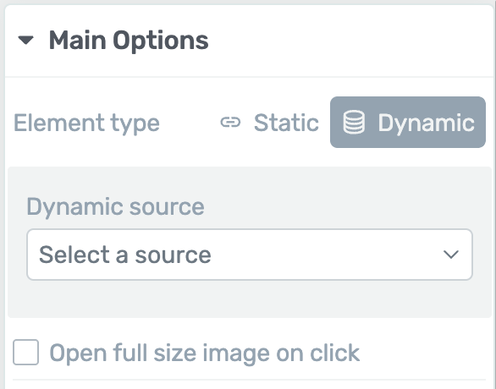This screenshot has height=389, width=496.
Task: Choose a source in the Dynamic source combo box
Action: click(250, 255)
